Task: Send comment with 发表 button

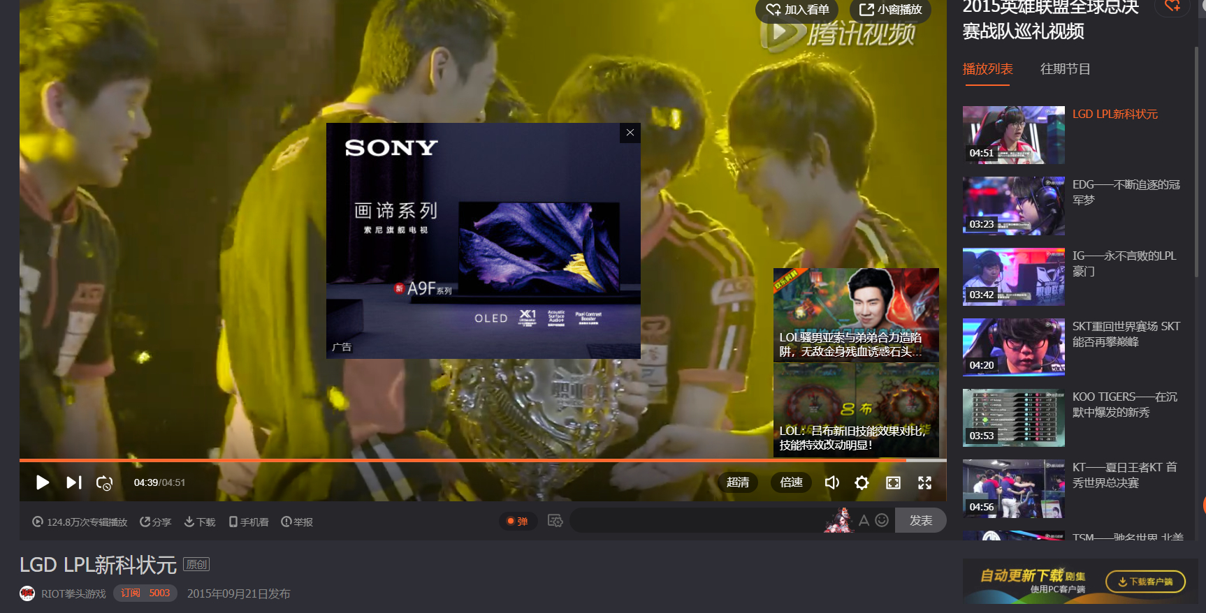Action: click(921, 521)
